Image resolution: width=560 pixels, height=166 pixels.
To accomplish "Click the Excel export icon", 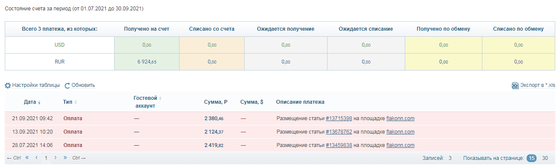I will 515,86.
